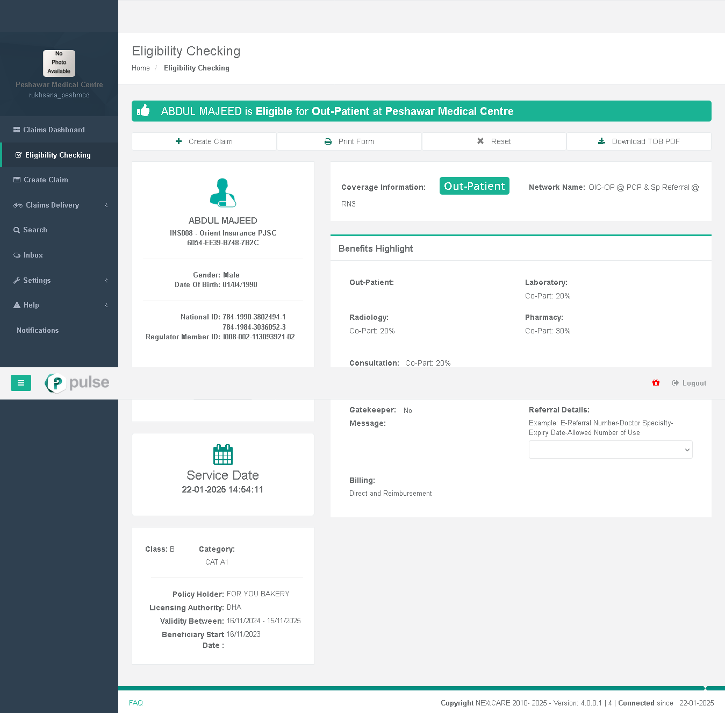This screenshot has height=713, width=725.
Task: Open the Referral Details dropdown
Action: (x=610, y=450)
